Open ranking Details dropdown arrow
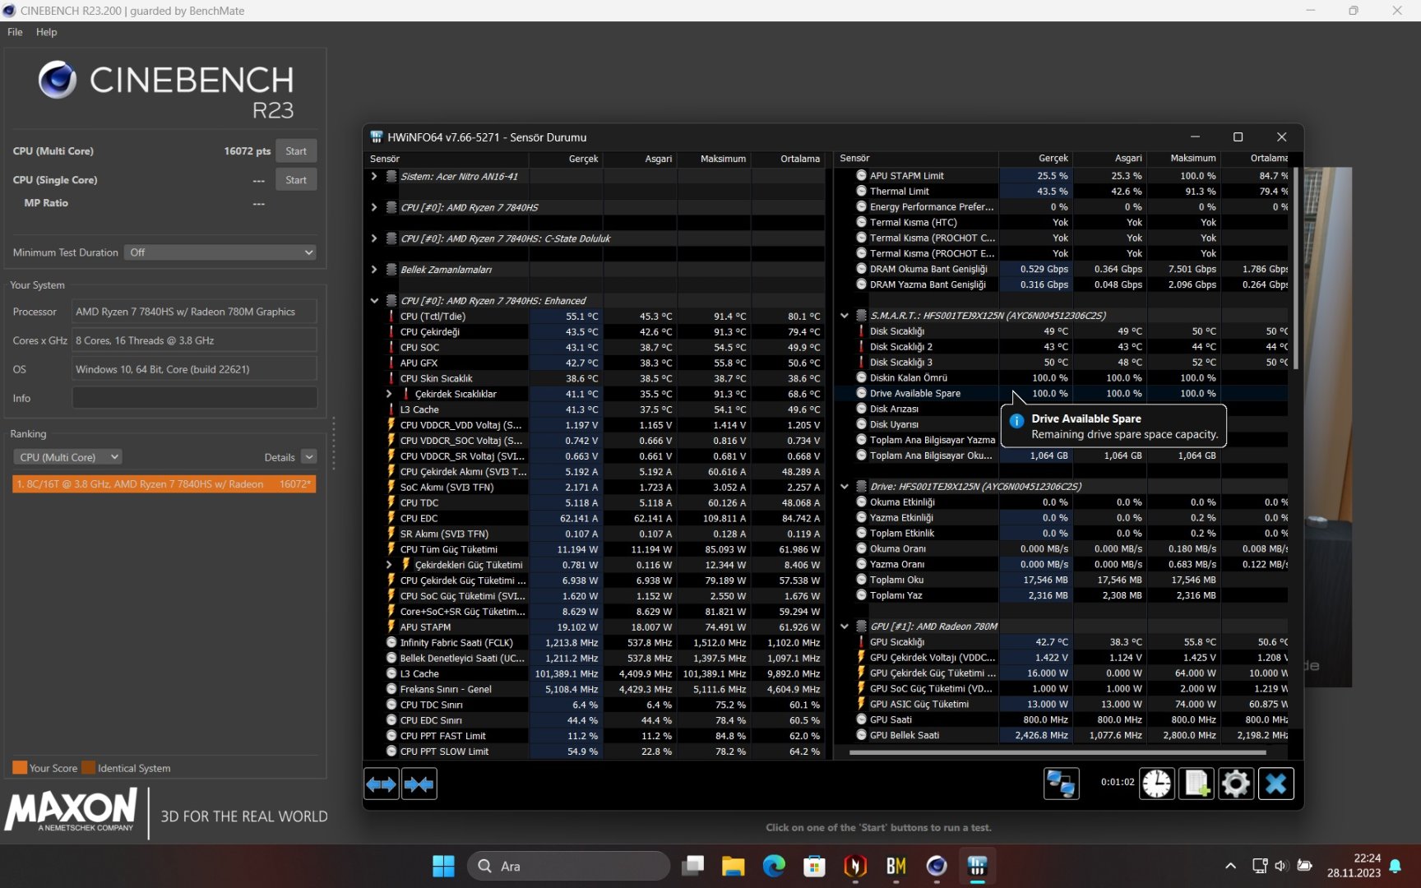This screenshot has width=1421, height=888. point(309,457)
